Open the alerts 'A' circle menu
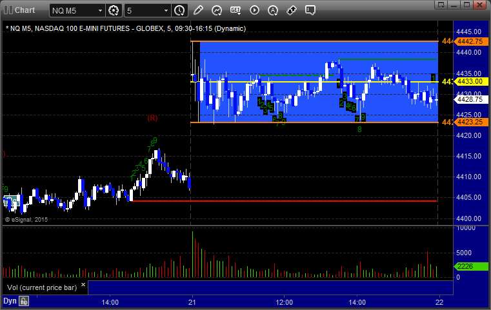 [273, 10]
